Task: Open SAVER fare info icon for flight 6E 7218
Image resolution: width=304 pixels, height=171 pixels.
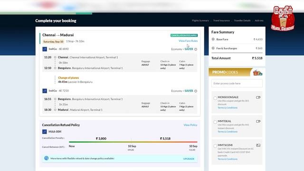Action: 196,91
